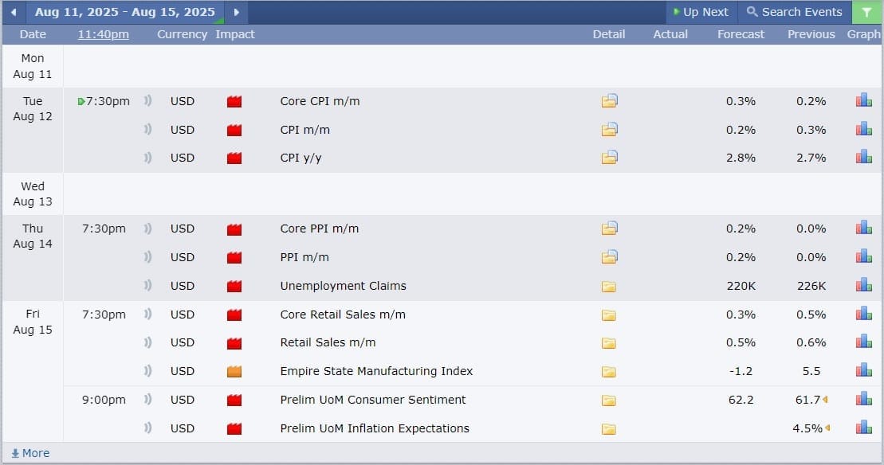The height and width of the screenshot is (465, 884).
Task: Open the Aug 11 - Aug 15 date range picker
Action: tap(124, 12)
